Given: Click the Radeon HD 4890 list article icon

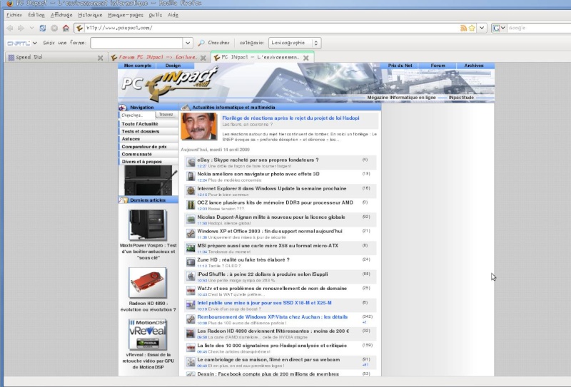Looking at the screenshot, I should coord(191,334).
